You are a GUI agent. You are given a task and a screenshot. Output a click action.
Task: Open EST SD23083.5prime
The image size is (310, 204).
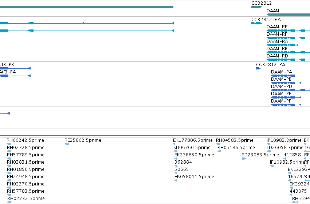[x=260, y=155]
